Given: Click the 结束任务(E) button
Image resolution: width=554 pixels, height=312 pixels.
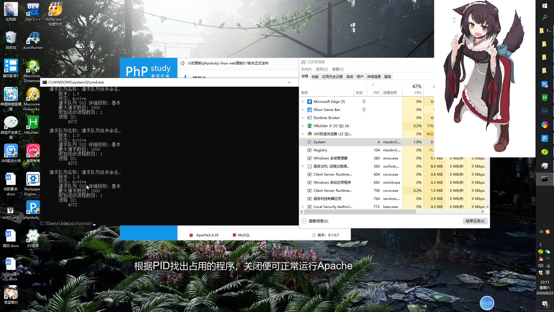Looking at the screenshot, I should coord(475,221).
